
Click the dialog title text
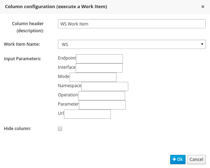[x=56, y=6]
